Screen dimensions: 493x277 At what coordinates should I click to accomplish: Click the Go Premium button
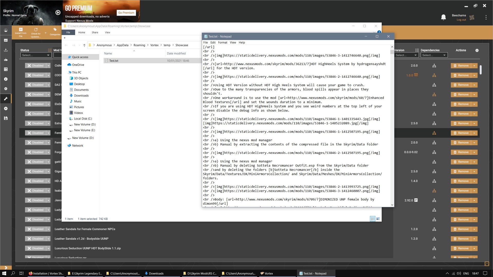pyautogui.click(x=126, y=13)
